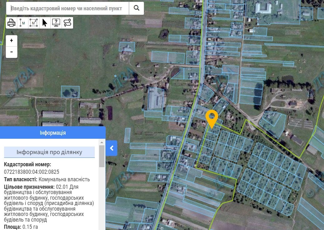Click cadastral number 0722183800:04:002:0825 text

click(x=32, y=172)
